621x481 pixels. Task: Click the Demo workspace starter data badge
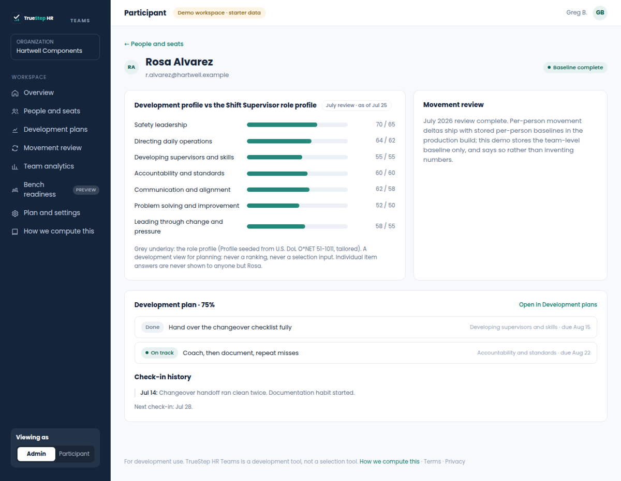(219, 13)
